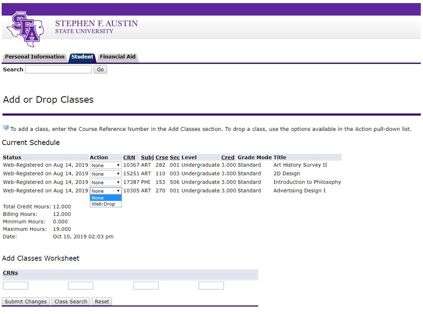Click the last CRN input box
This screenshot has height=314, width=423.
pyautogui.click(x=211, y=286)
